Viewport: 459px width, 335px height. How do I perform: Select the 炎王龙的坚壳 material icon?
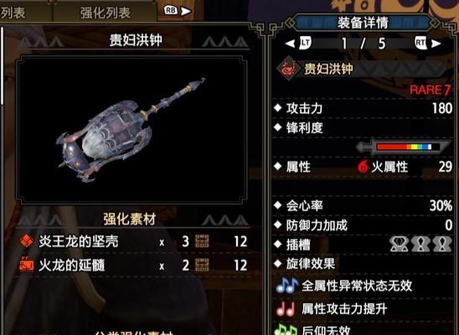click(27, 241)
